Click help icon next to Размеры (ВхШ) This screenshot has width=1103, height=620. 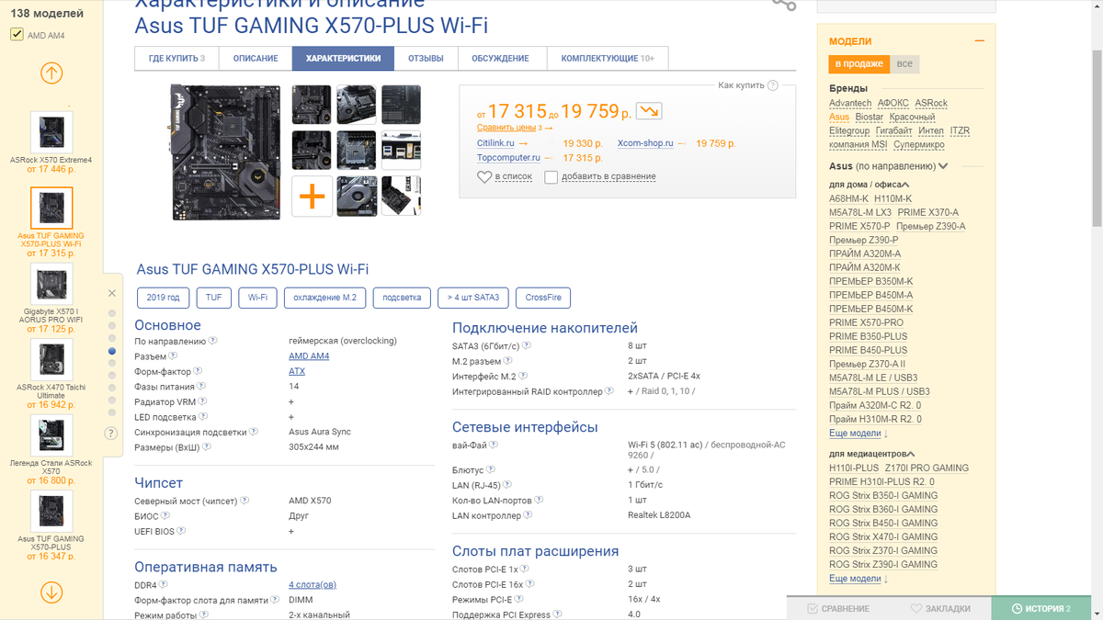point(206,446)
